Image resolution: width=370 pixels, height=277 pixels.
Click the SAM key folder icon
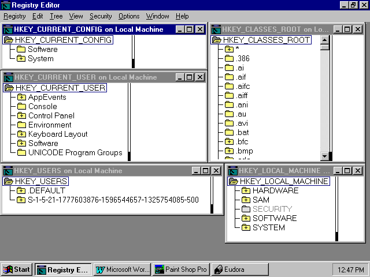(x=246, y=200)
